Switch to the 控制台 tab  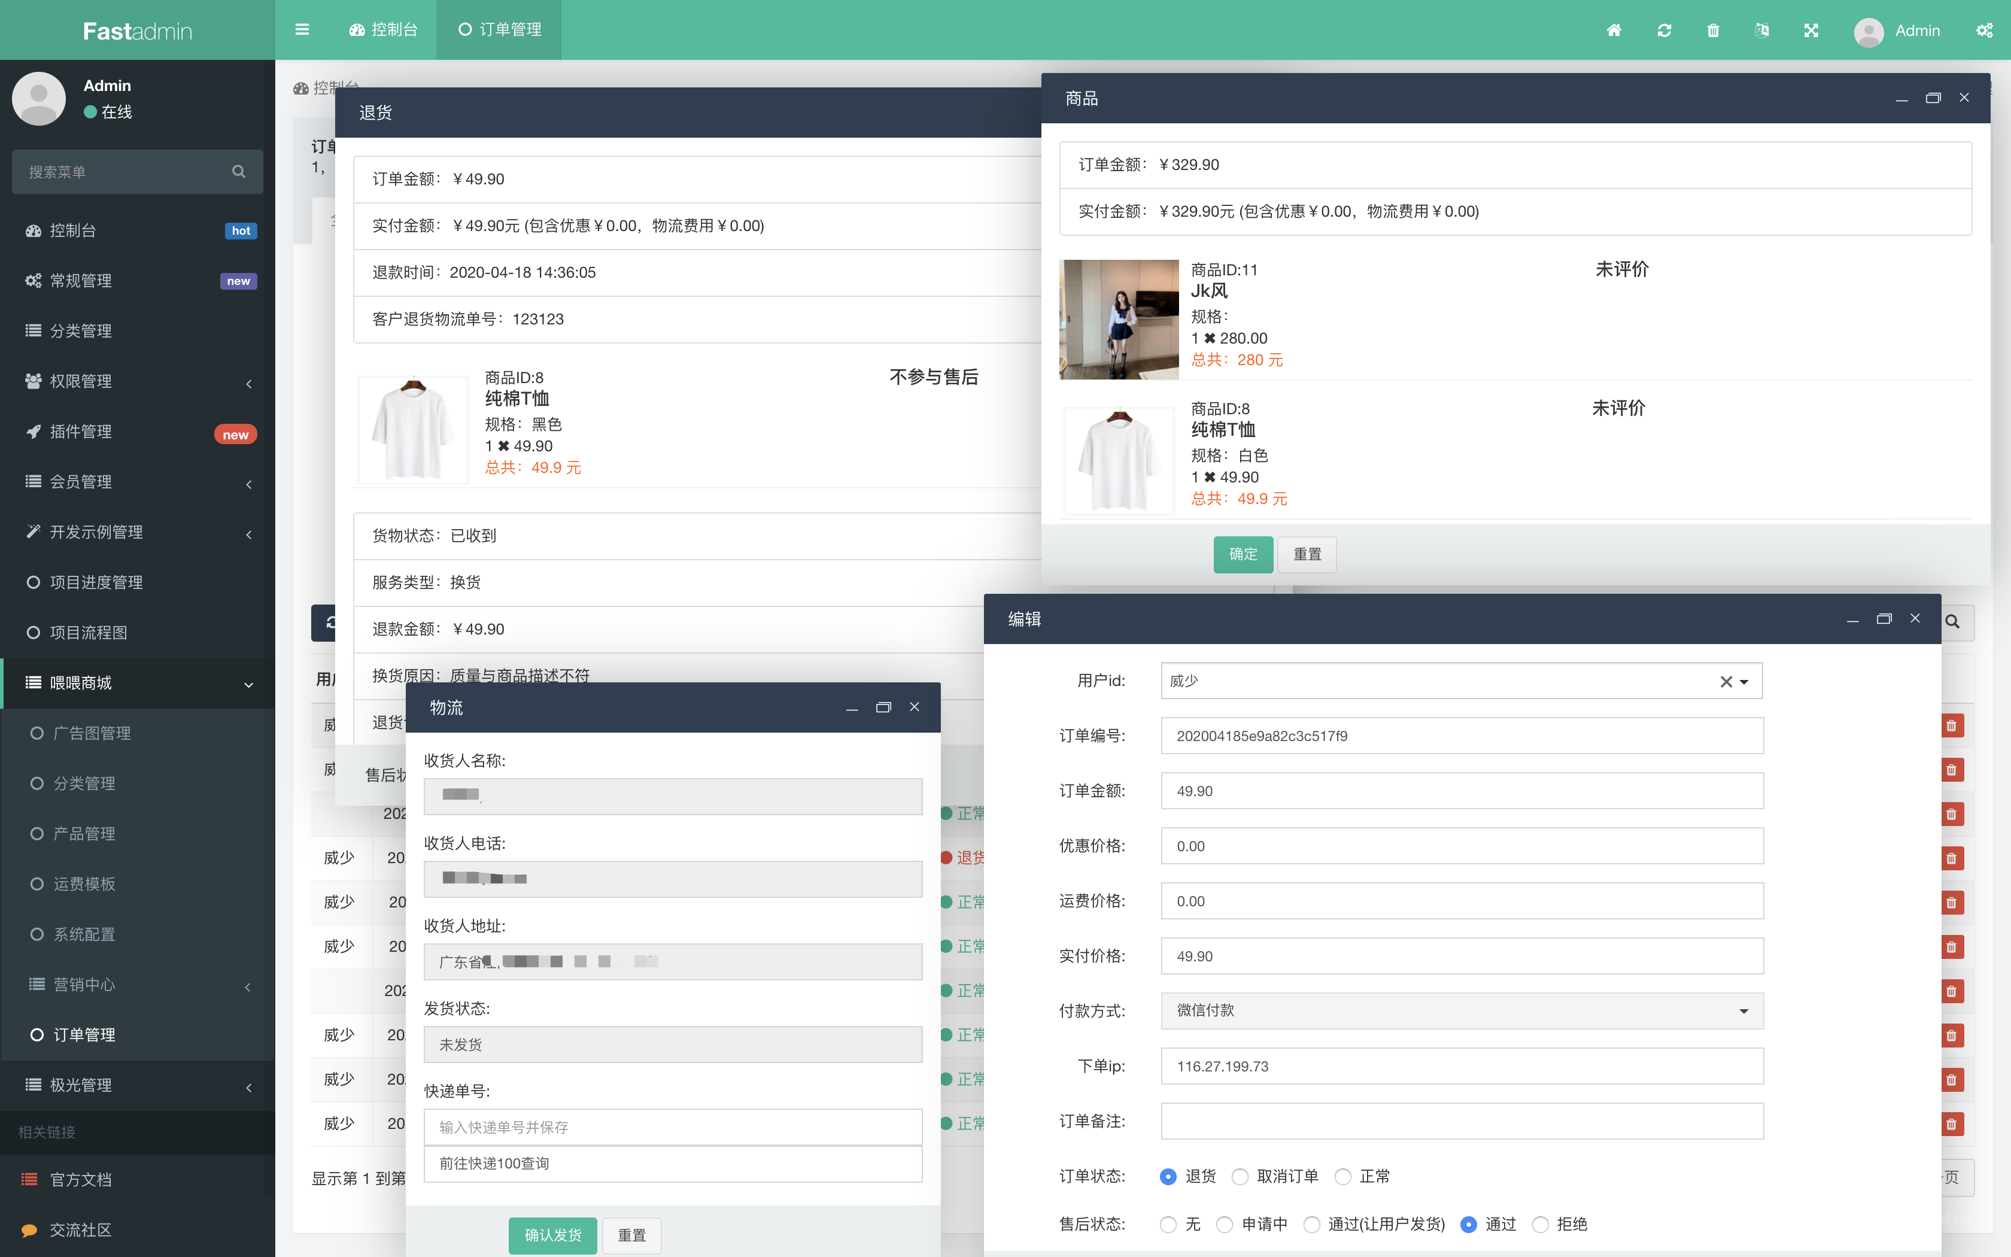click(x=384, y=30)
